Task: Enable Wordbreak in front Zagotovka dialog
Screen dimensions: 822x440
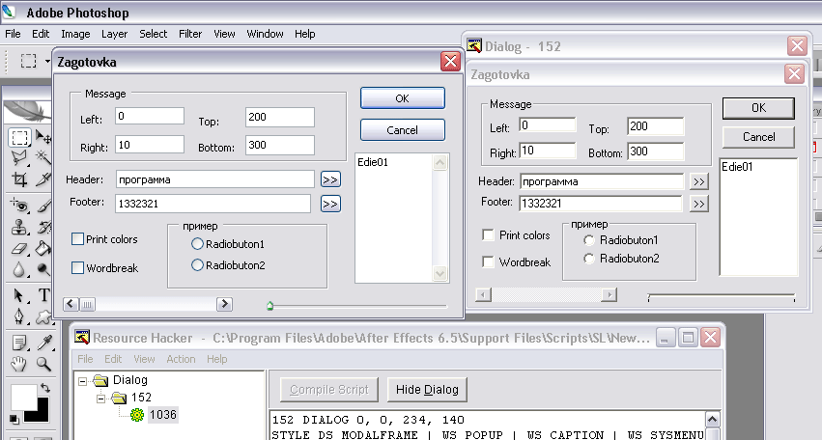Action: 77,267
